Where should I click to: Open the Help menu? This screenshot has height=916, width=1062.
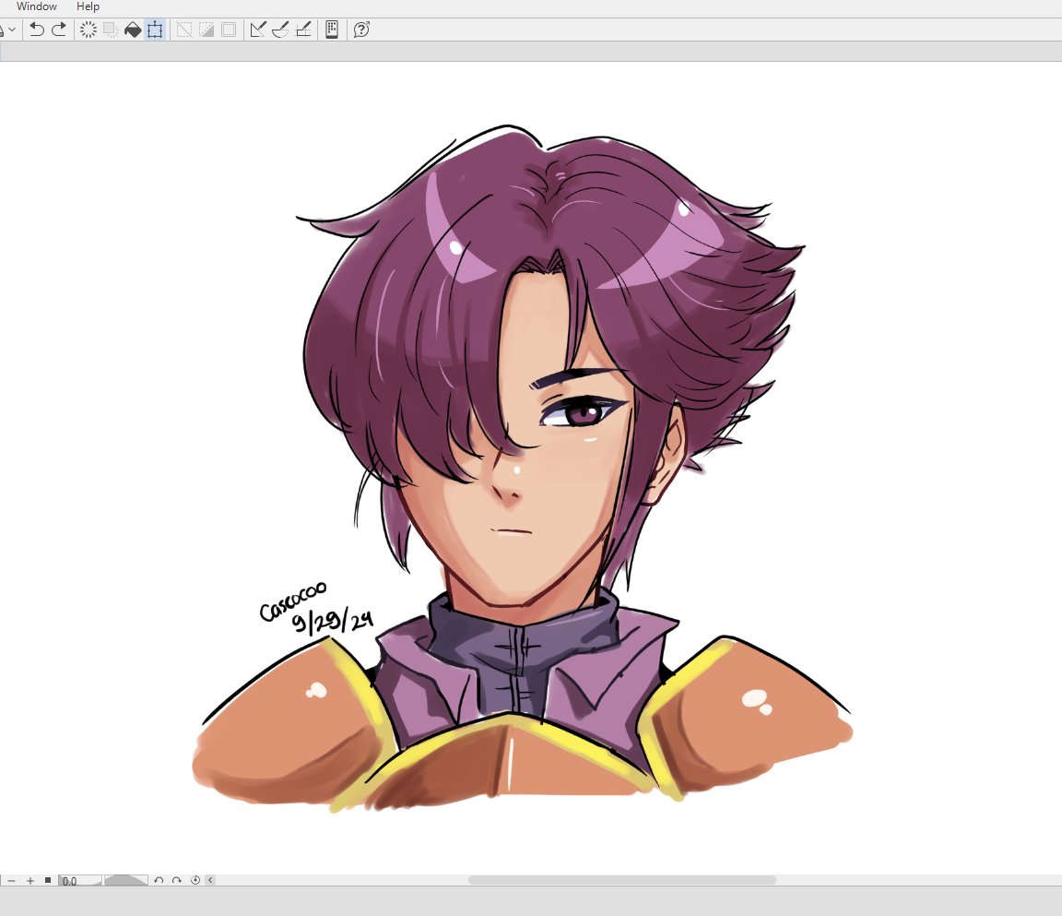[88, 6]
